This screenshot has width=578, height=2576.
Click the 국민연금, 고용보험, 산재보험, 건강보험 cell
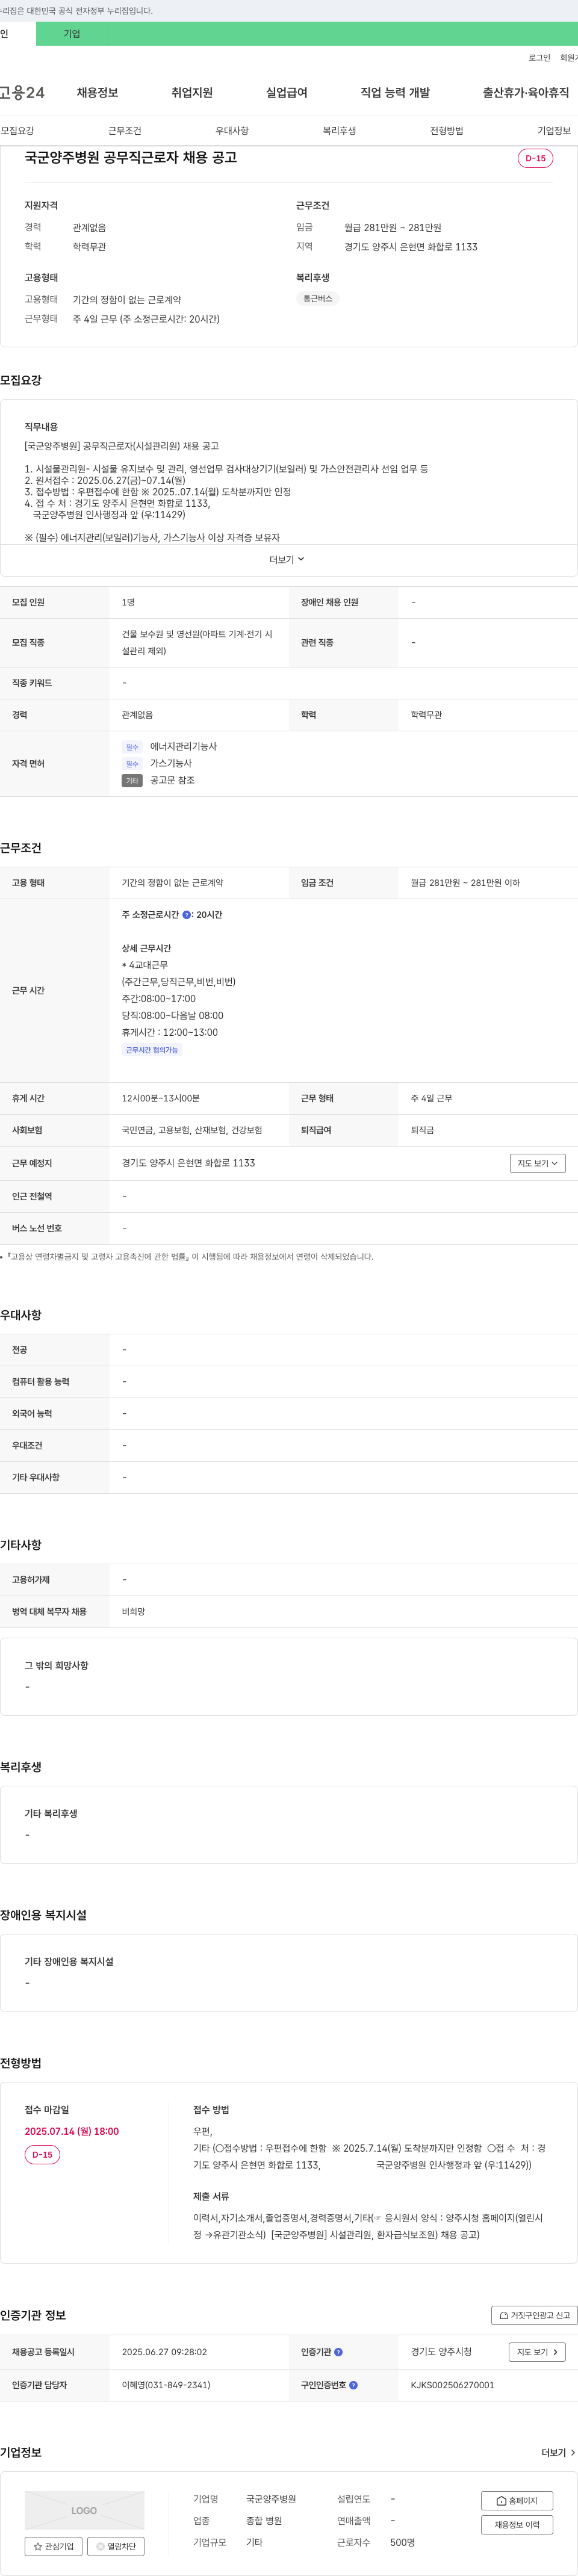point(192,1130)
